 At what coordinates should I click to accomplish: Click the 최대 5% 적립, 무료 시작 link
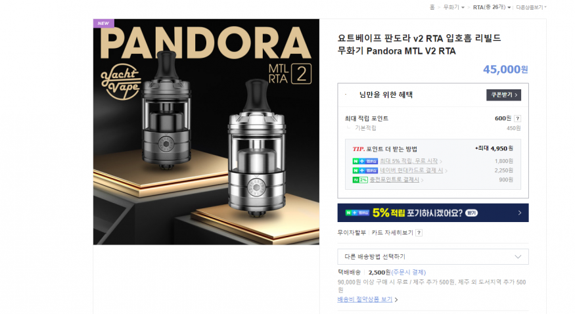click(x=409, y=161)
